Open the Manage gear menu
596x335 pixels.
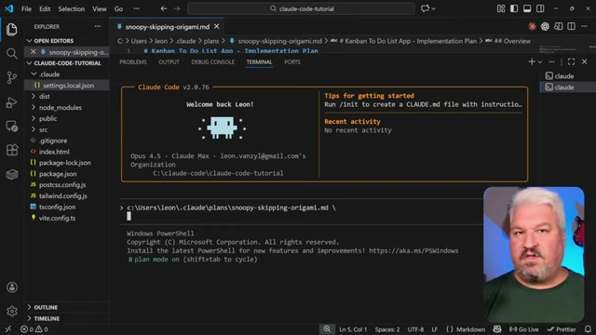[x=12, y=312]
